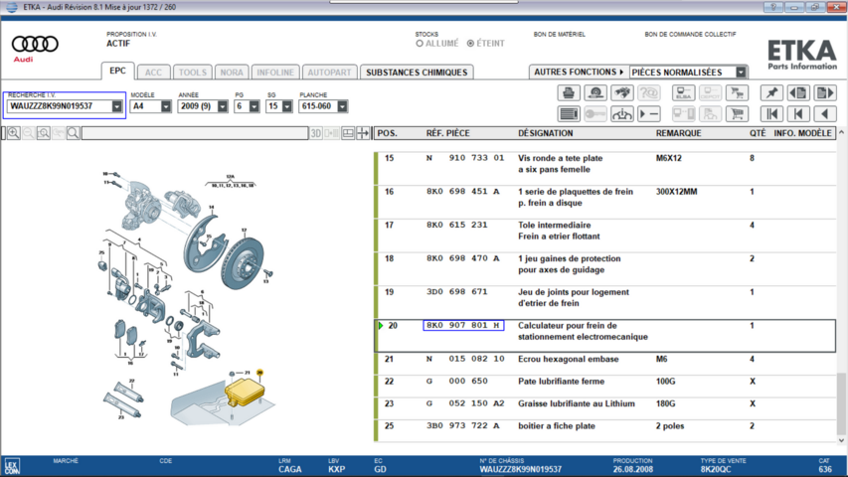Click the barcode list icon
This screenshot has height=477, width=848.
569,114
